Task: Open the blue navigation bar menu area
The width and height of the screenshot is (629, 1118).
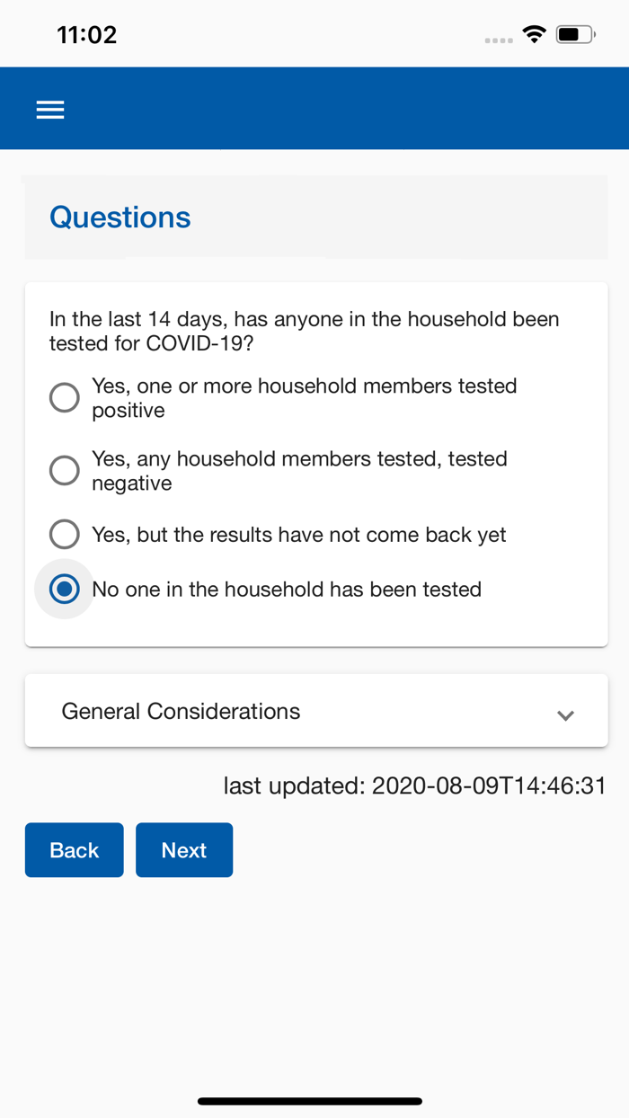Action: [314, 109]
